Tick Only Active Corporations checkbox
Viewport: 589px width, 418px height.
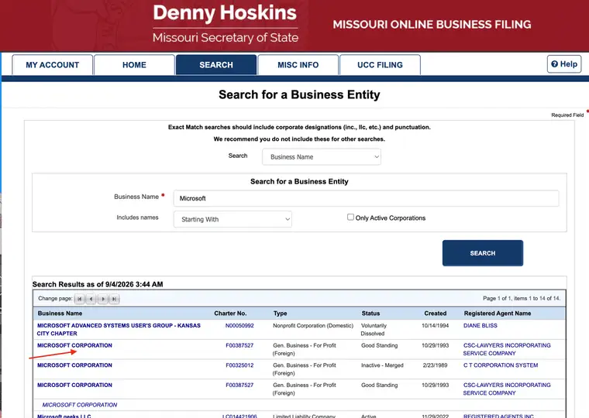pos(350,217)
